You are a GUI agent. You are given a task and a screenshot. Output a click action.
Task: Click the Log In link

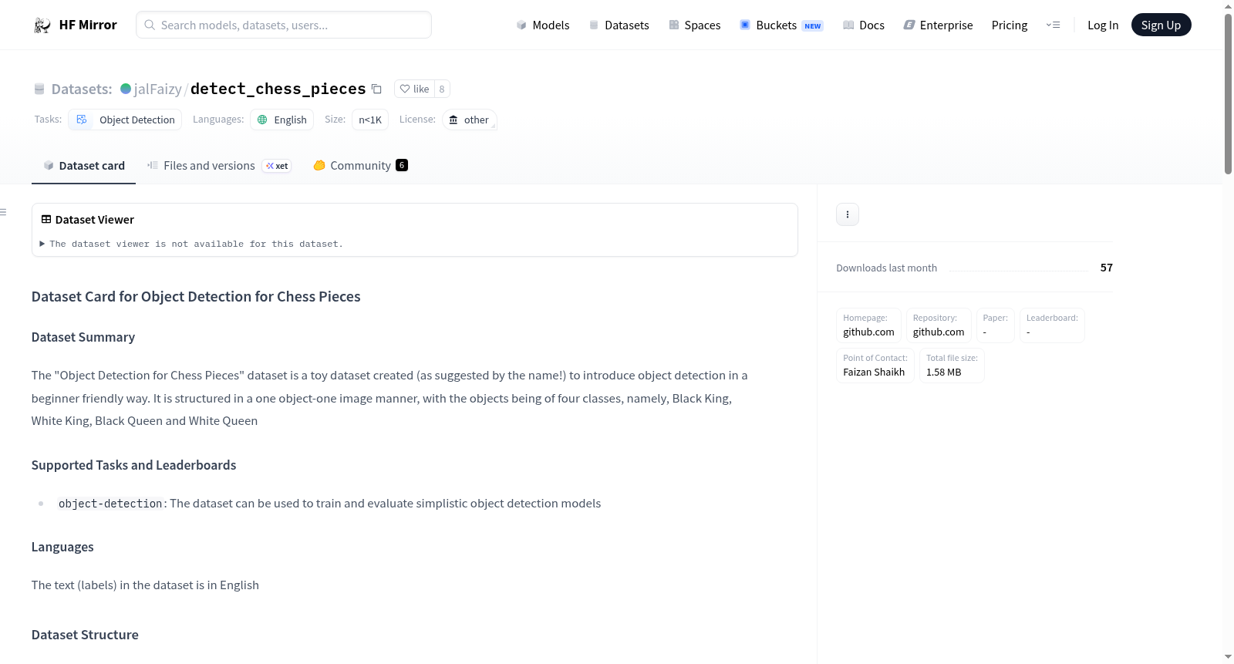point(1103,25)
